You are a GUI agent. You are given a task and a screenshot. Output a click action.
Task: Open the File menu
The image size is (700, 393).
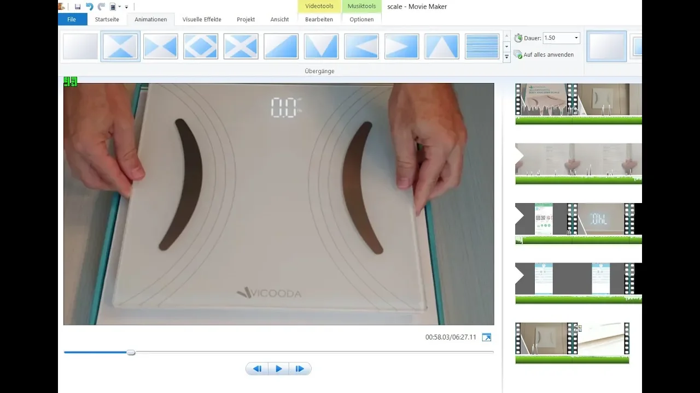point(72,19)
